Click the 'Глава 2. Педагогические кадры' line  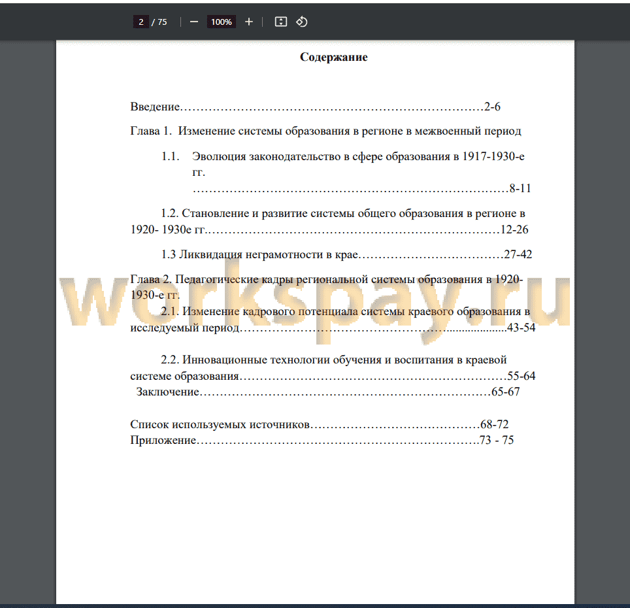(x=327, y=279)
